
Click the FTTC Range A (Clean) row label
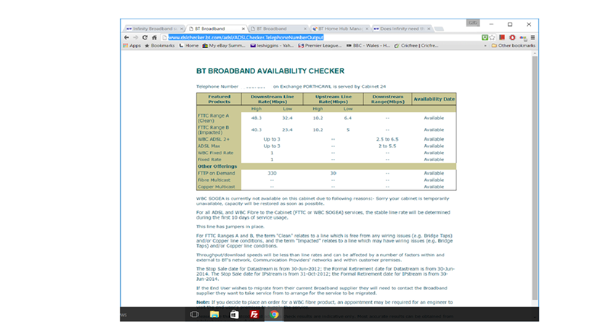(x=213, y=118)
